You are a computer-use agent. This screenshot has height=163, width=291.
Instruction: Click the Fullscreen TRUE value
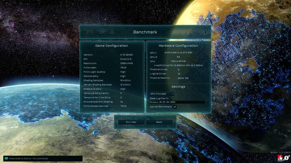(x=123, y=68)
